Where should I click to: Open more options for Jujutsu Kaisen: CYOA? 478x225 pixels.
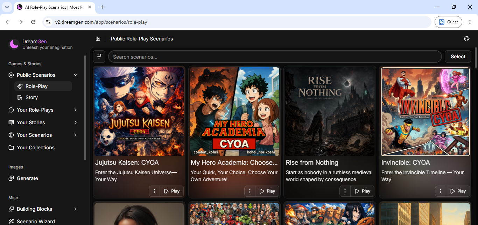click(x=154, y=191)
